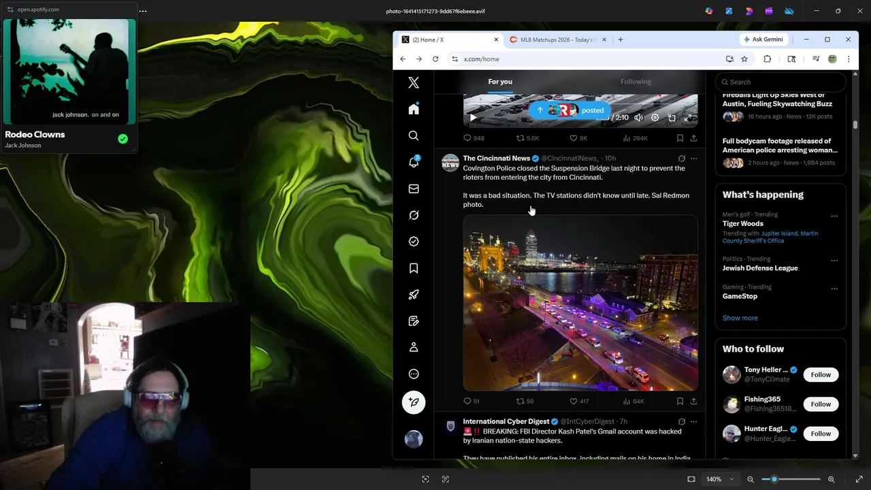The height and width of the screenshot is (490, 871).
Task: Open more options for Jewish Defense League trend
Action: pos(834,261)
